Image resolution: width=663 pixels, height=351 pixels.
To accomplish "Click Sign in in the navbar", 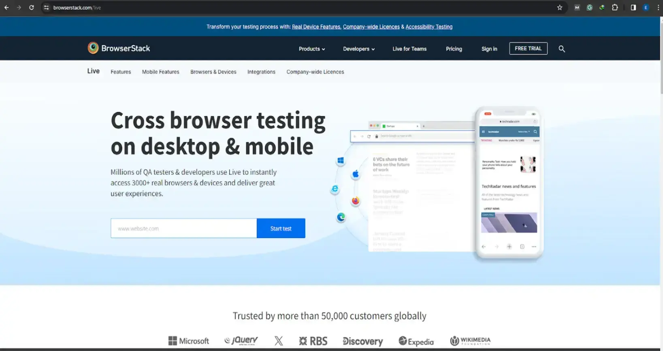I will 489,49.
